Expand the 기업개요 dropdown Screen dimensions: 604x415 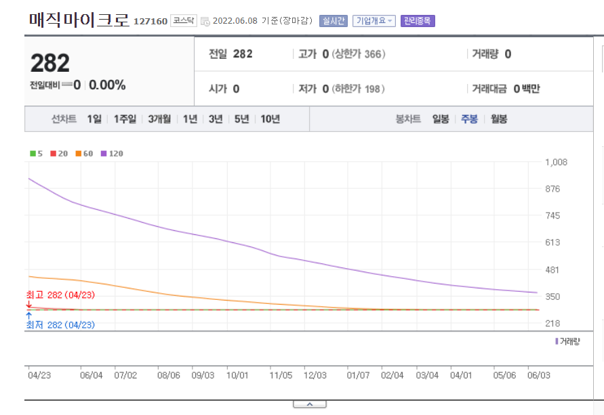pos(374,21)
